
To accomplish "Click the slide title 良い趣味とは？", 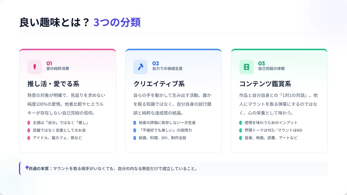I will (x=54, y=23).
